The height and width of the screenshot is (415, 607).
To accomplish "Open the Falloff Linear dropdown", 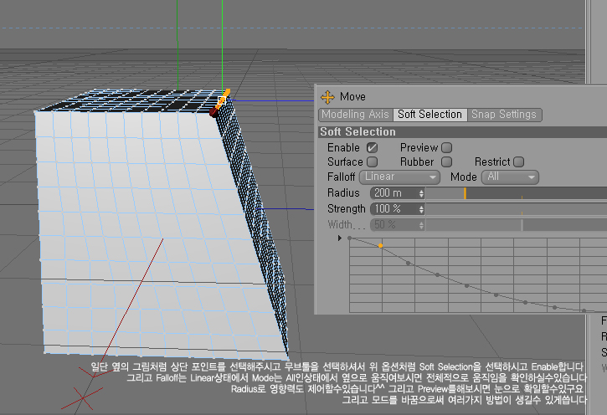I will pos(399,177).
